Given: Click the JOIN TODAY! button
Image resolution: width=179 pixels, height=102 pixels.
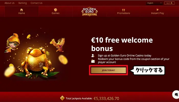Looking at the screenshot, I should 108,70.
